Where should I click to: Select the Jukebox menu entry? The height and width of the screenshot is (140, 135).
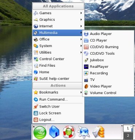108,60
